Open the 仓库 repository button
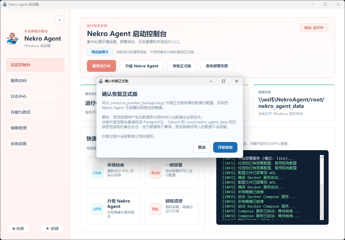 [x=18, y=228]
